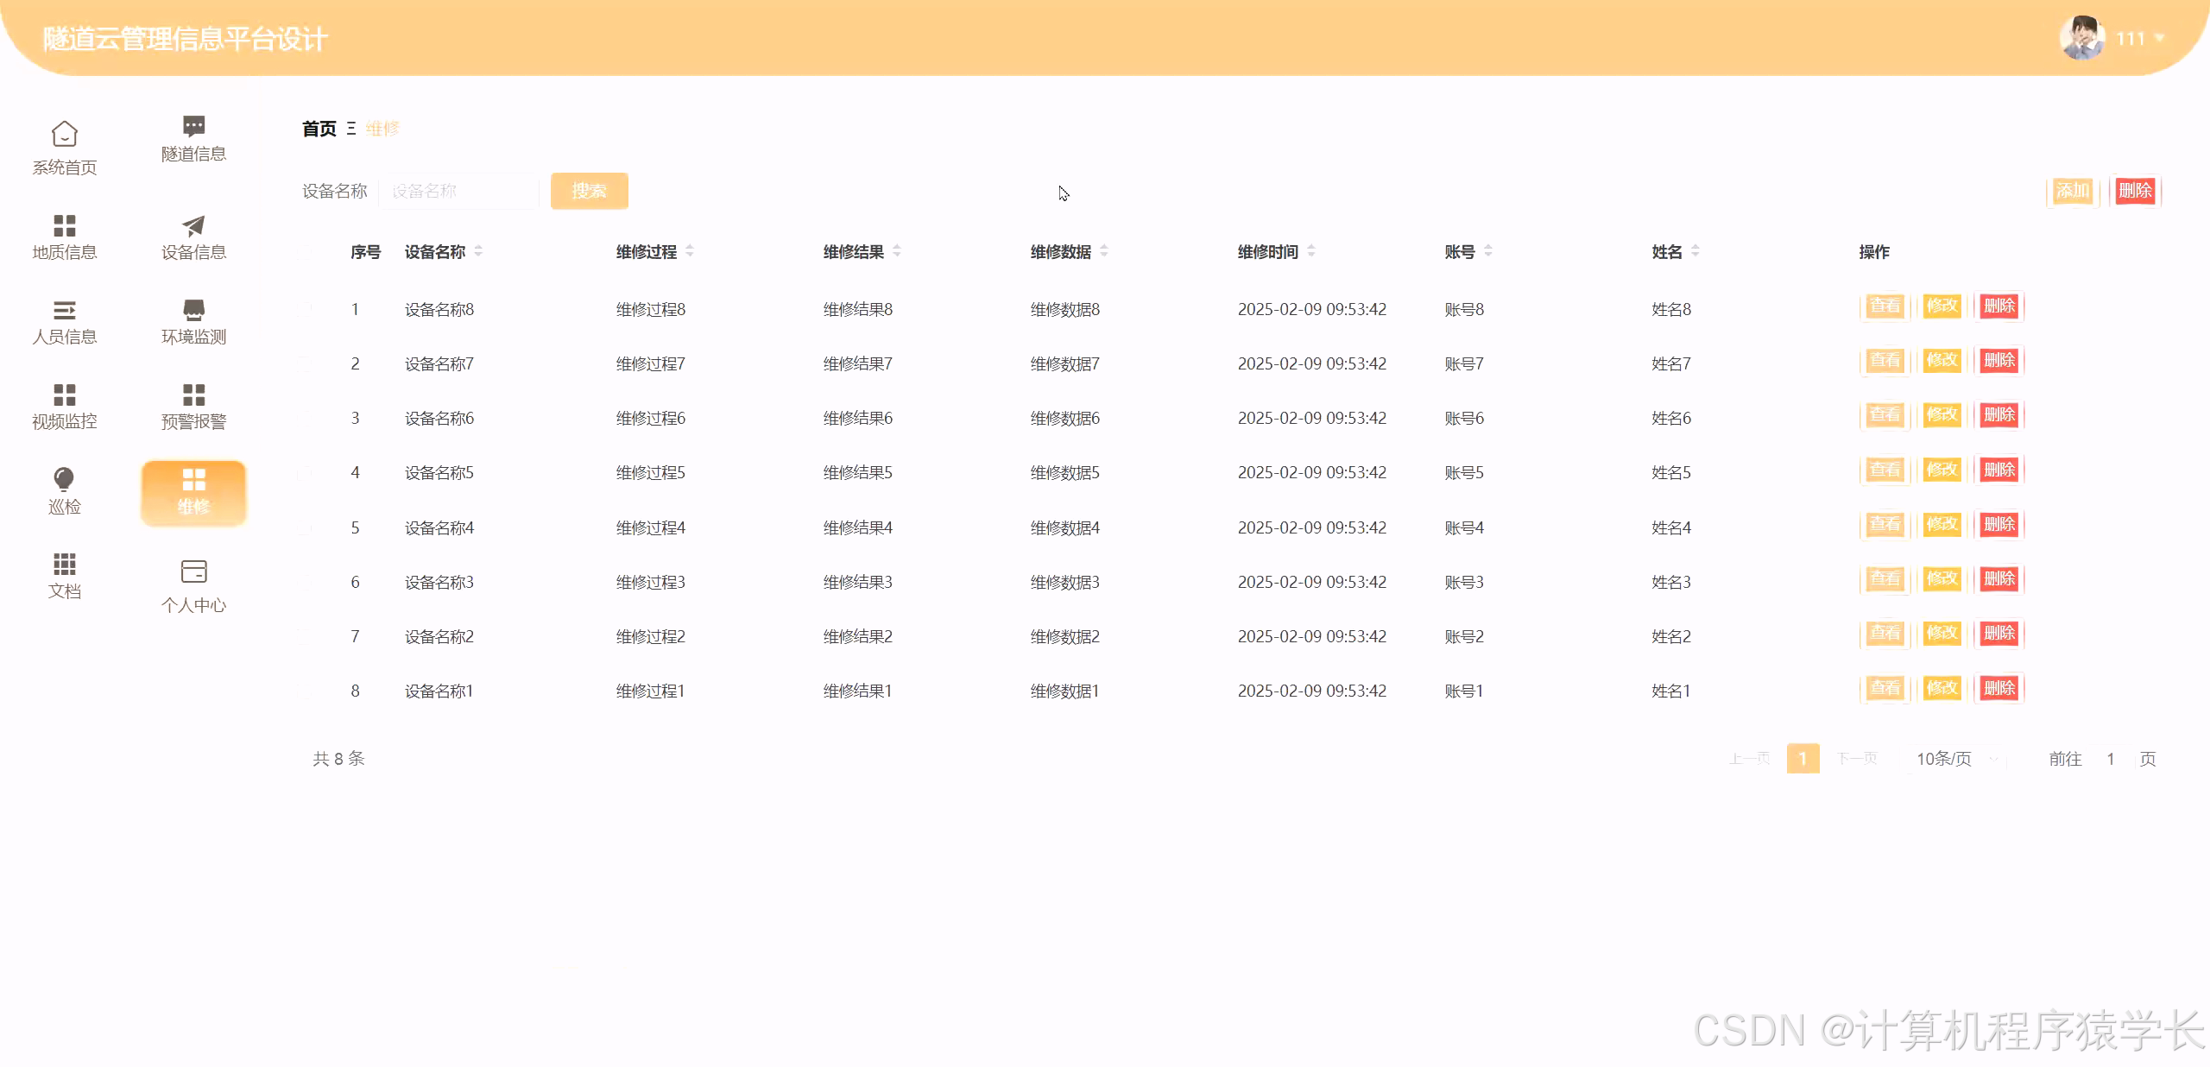Go to 首页 in the breadcrumb

click(x=319, y=129)
